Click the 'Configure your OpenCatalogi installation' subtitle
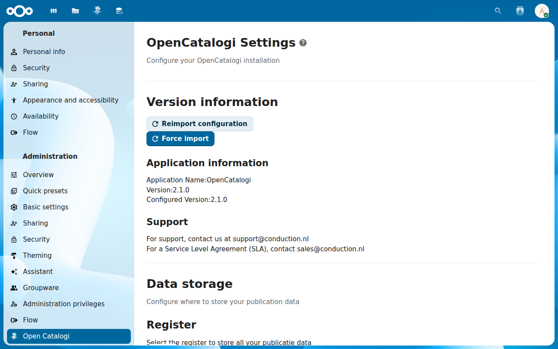Viewport: 558px width, 349px height. (x=213, y=61)
